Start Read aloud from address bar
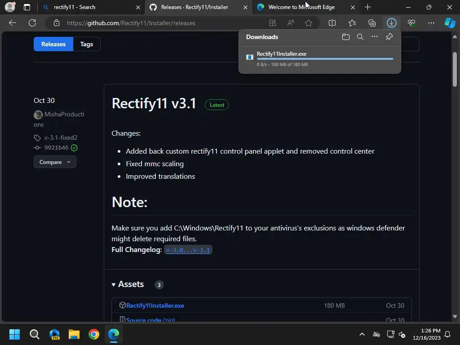The width and height of the screenshot is (460, 345). tap(291, 23)
